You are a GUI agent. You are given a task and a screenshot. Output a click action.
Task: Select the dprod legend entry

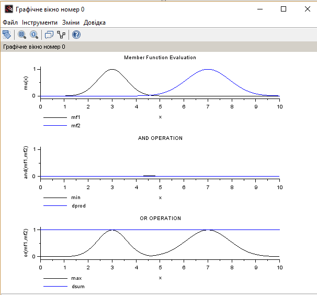coord(65,206)
